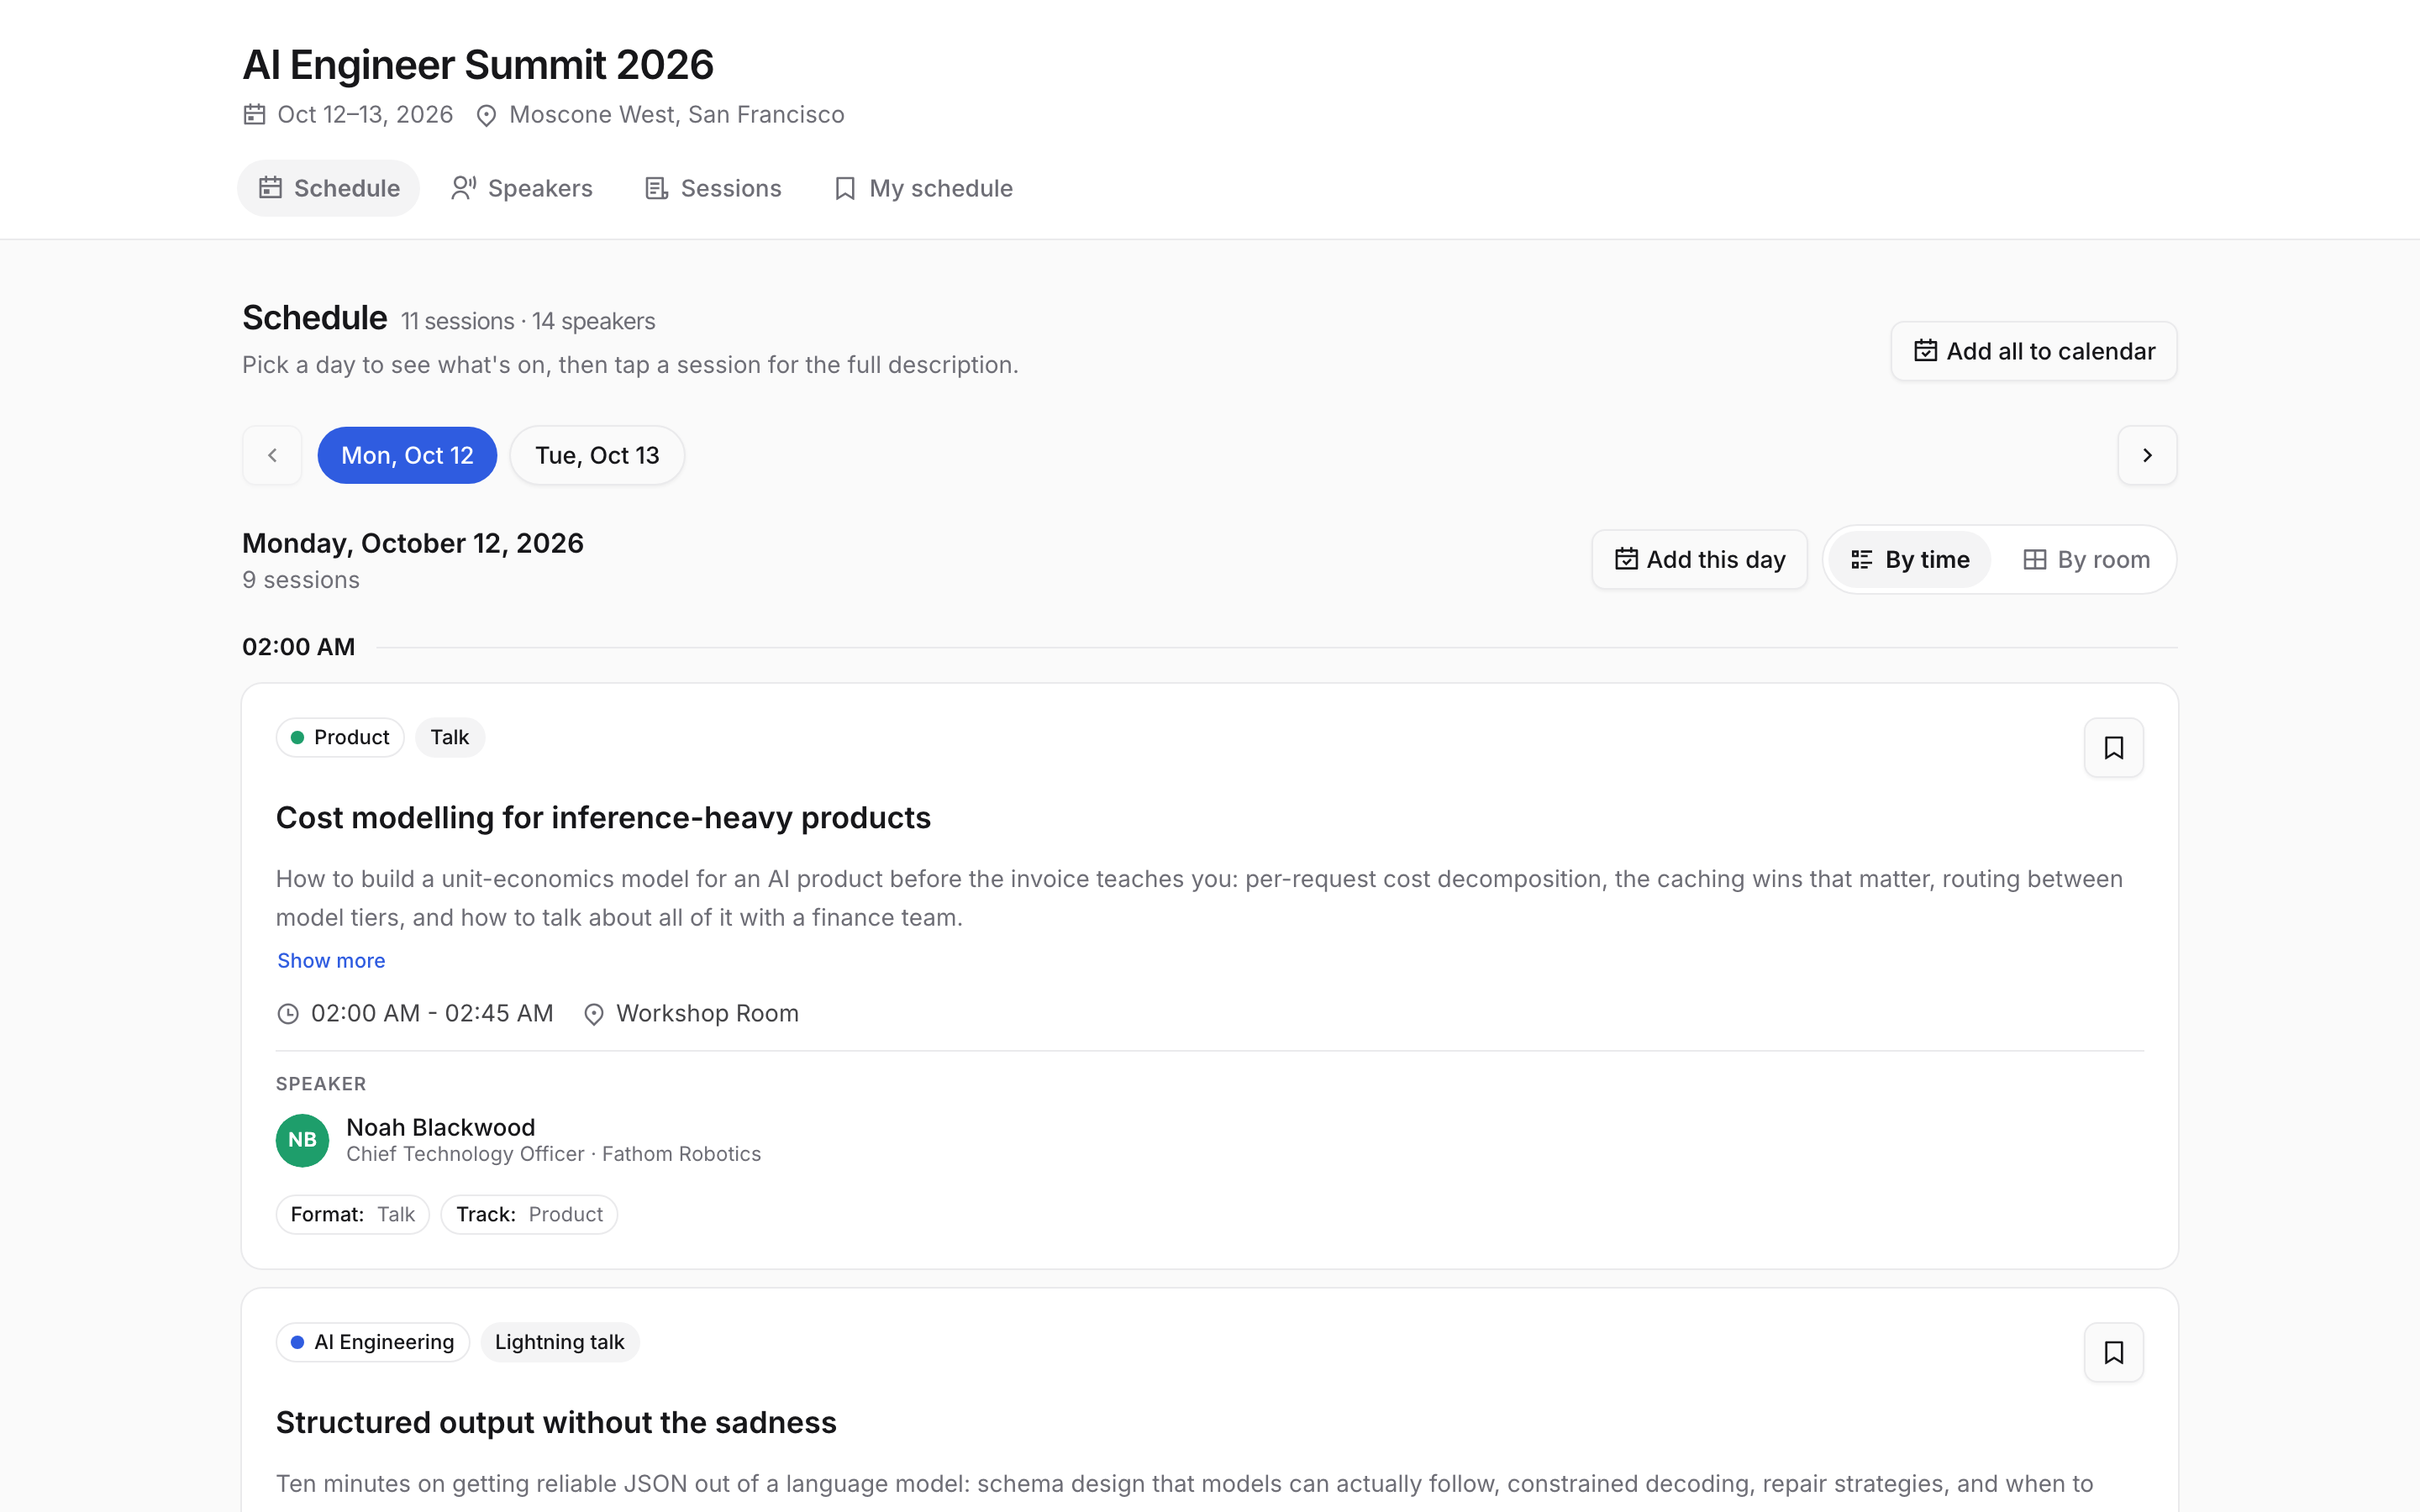Switch view to By time
The height and width of the screenshot is (1512, 2420).
click(x=1910, y=559)
